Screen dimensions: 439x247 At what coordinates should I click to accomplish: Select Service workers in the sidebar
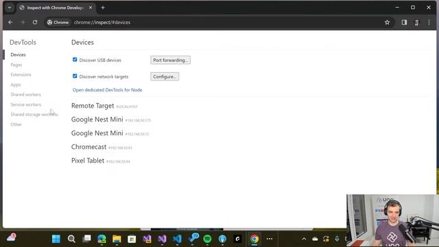coord(26,104)
